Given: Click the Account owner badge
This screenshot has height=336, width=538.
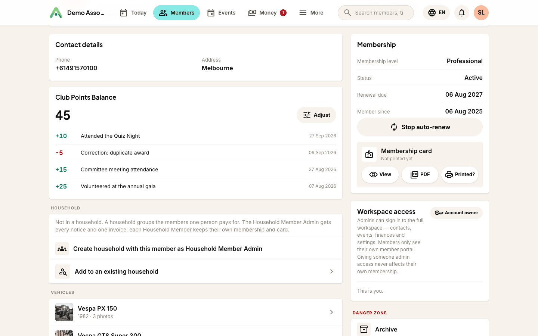Looking at the screenshot, I should click(x=456, y=213).
